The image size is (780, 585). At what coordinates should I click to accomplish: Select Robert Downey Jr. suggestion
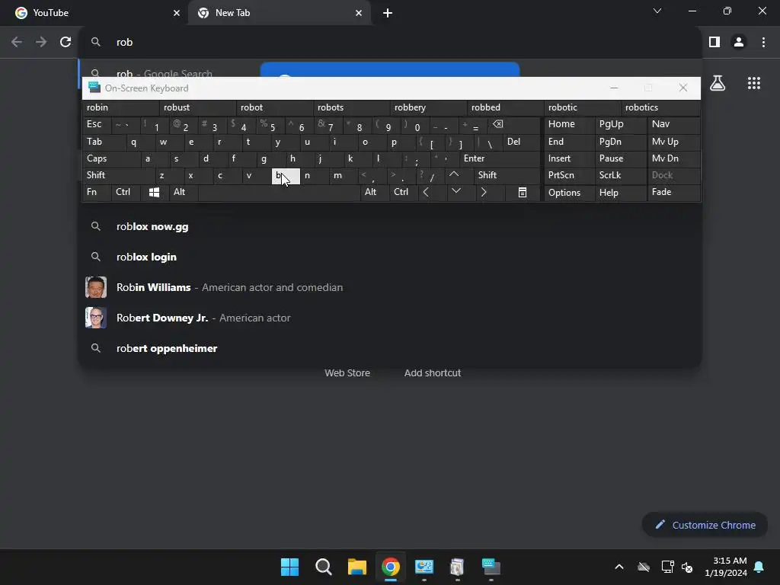tap(389, 318)
